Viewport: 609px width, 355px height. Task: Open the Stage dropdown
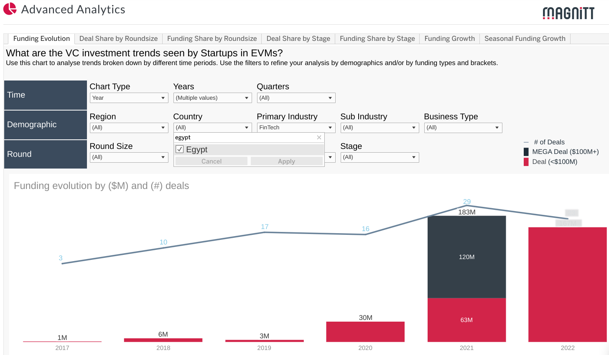(414, 157)
